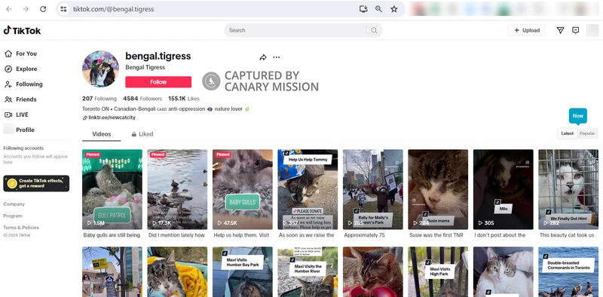
Task: Open the Maxi Visits Humber Bay Park video
Action: (x=242, y=272)
